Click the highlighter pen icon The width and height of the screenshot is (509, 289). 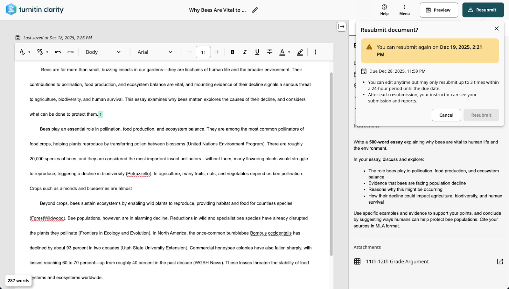[x=300, y=52]
